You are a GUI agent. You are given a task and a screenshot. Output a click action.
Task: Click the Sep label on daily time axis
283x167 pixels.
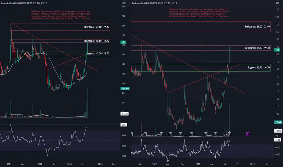183,164
